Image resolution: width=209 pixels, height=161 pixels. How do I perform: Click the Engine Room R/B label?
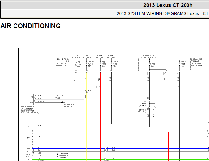pyautogui.click(x=62, y=62)
